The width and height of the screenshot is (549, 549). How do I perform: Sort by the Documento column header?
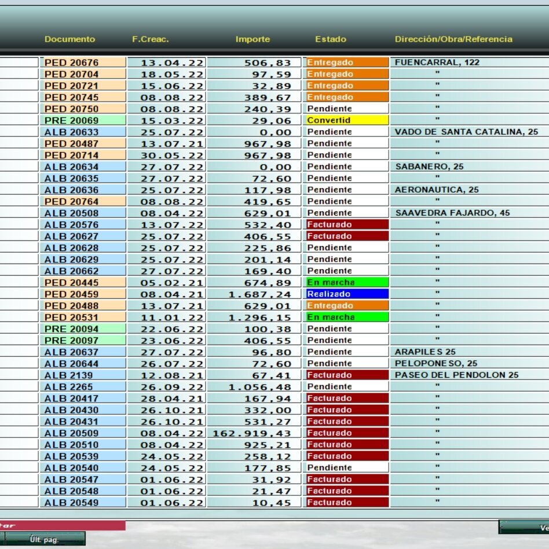pos(69,39)
